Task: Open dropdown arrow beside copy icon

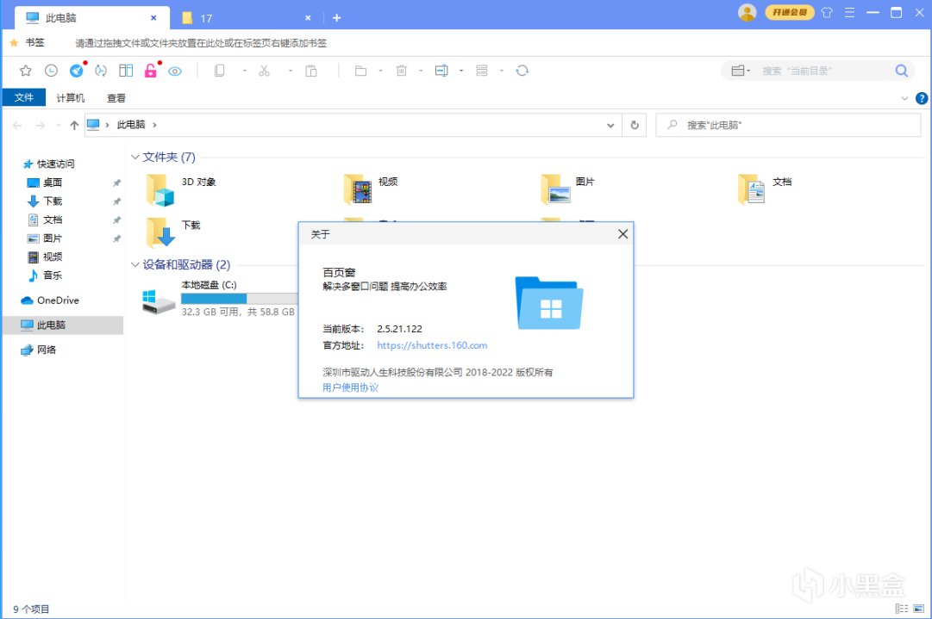Action: pyautogui.click(x=244, y=71)
